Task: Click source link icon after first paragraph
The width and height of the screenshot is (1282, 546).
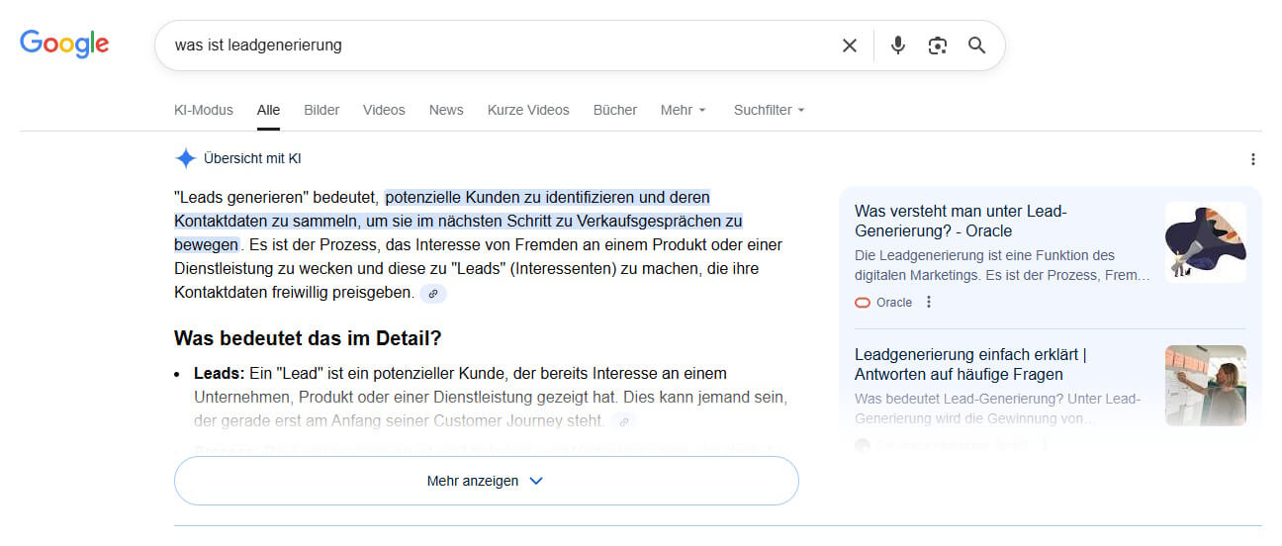Action: [433, 293]
